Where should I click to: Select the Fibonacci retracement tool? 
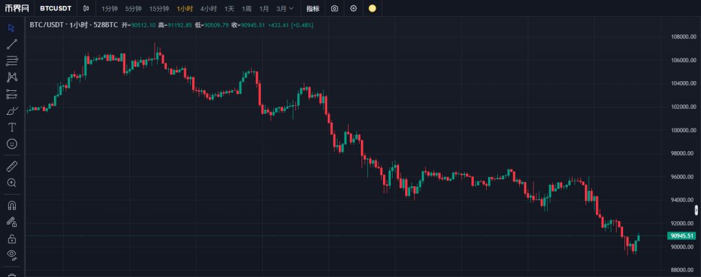point(12,60)
